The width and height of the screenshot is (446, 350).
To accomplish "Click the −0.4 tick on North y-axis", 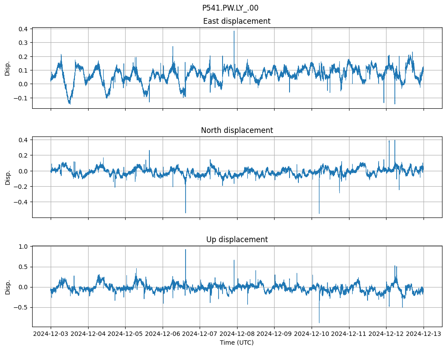I will pyautogui.click(x=20, y=202).
